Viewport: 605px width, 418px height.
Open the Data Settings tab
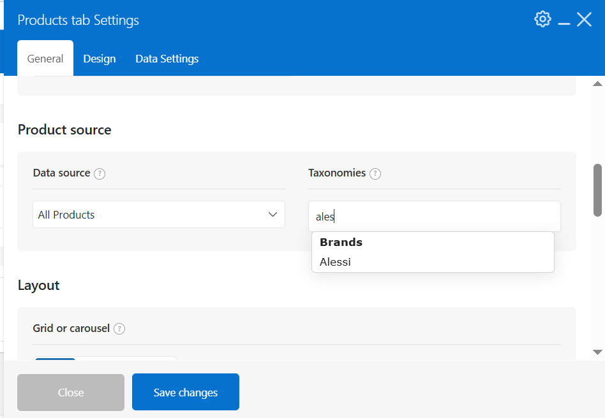click(x=167, y=59)
